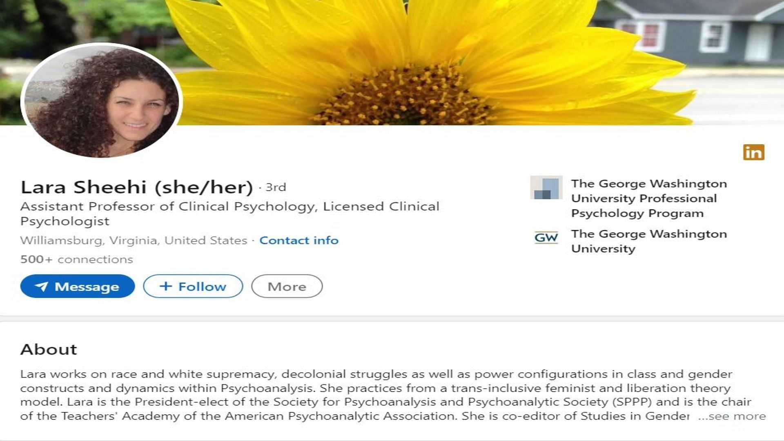The width and height of the screenshot is (784, 441).
Task: Click the GW university logo icon
Action: pyautogui.click(x=546, y=237)
